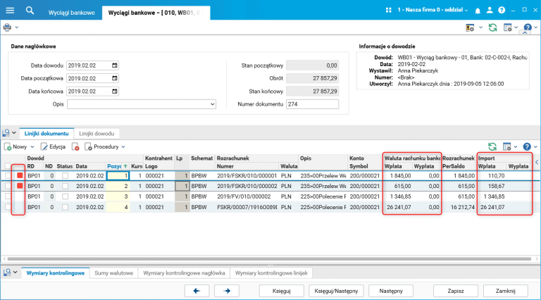Toggle Status checkbox in row 2

[66, 186]
